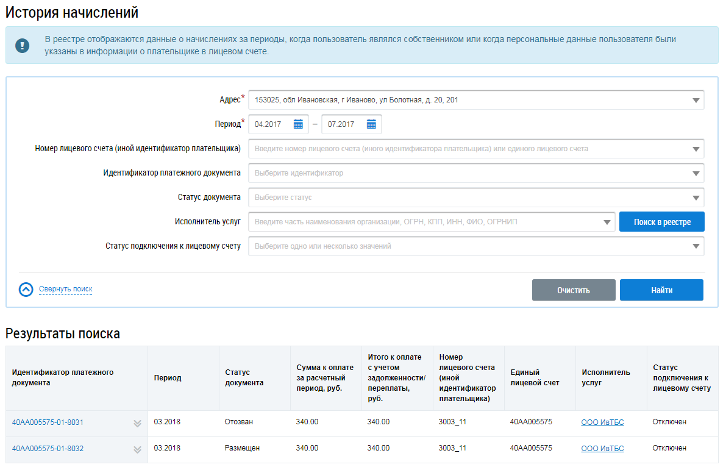The image size is (726, 470).
Task: Expand the Идентификатор платежного документа dropdown
Action: pos(696,174)
